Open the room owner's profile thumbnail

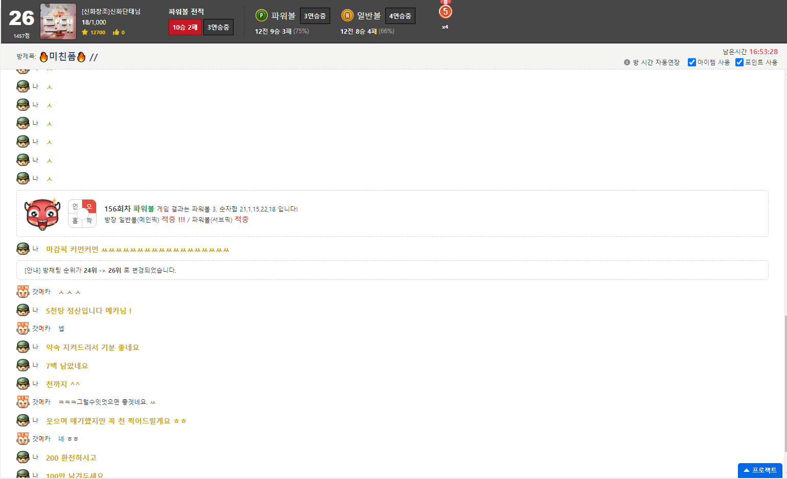(58, 21)
